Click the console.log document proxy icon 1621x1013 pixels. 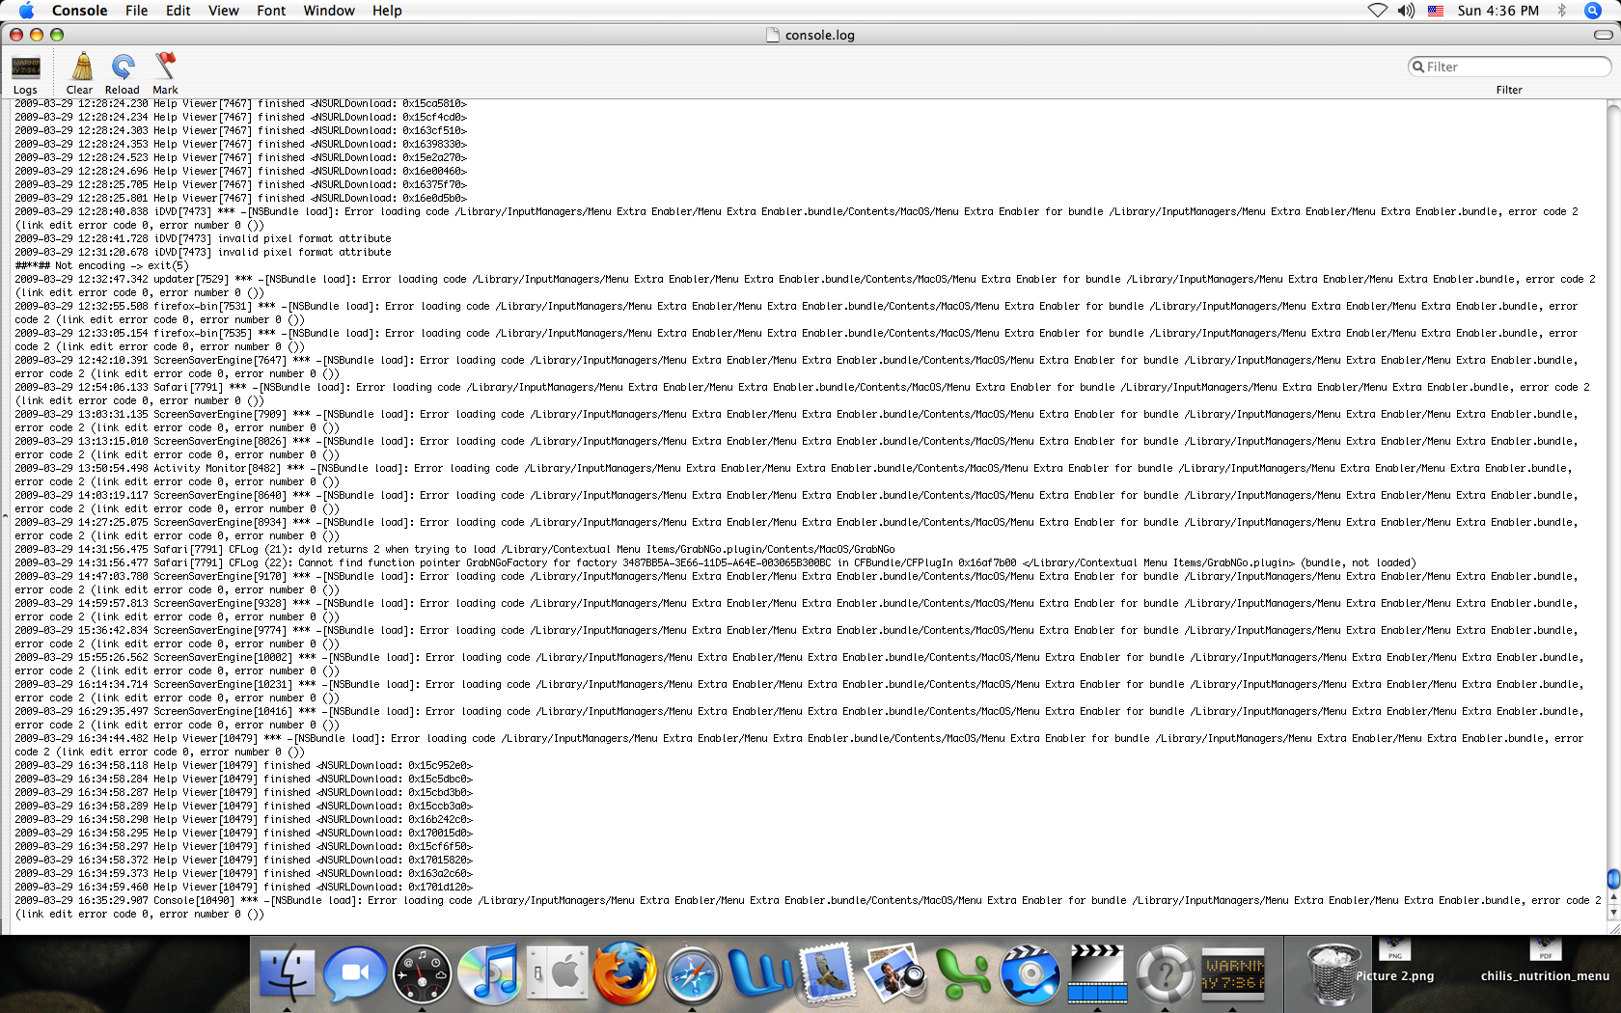772,35
